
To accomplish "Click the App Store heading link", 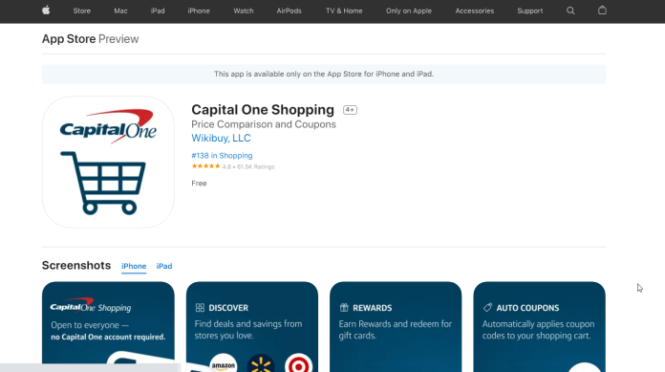I will pos(69,39).
